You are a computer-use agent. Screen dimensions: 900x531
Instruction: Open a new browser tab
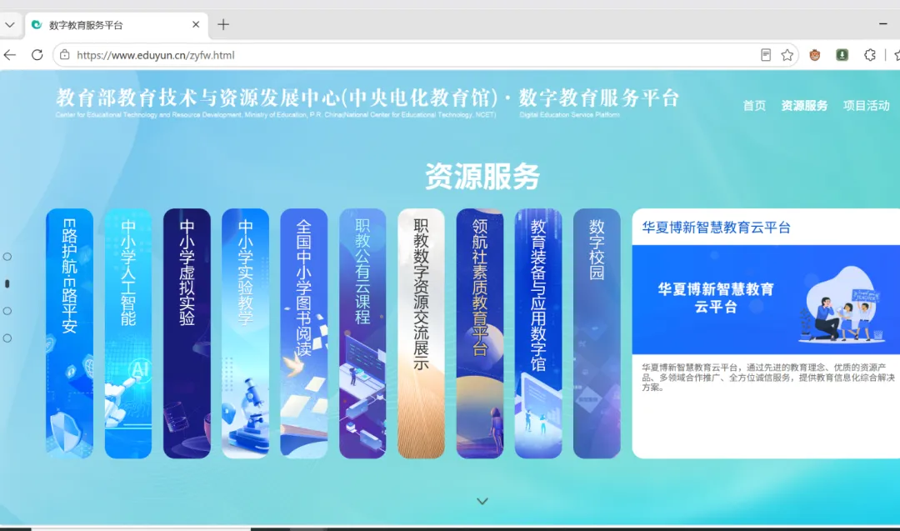coord(223,25)
